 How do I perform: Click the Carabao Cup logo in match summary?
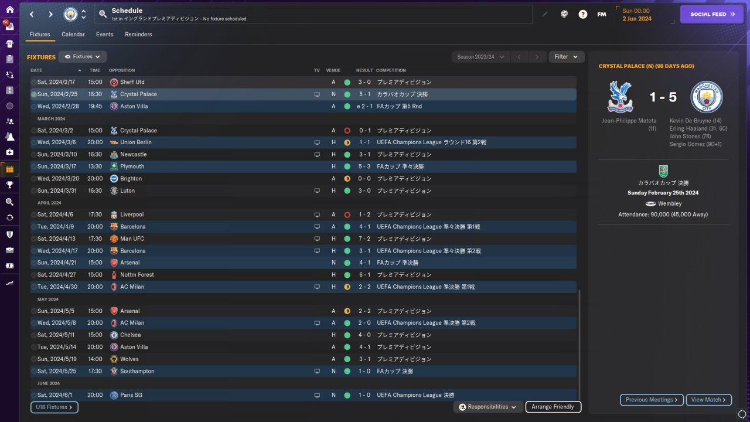point(663,170)
